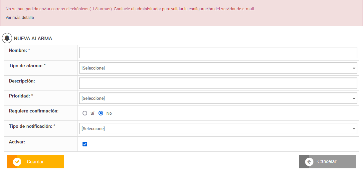The height and width of the screenshot is (177, 363).
Task: Open the Tipo de alarma dropdown
Action: click(x=218, y=68)
